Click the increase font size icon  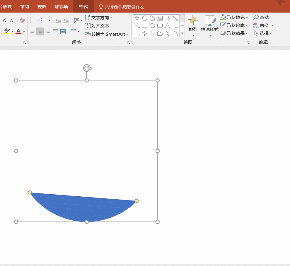(4, 20)
